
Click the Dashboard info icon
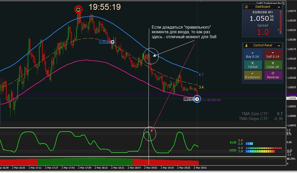(246, 7)
